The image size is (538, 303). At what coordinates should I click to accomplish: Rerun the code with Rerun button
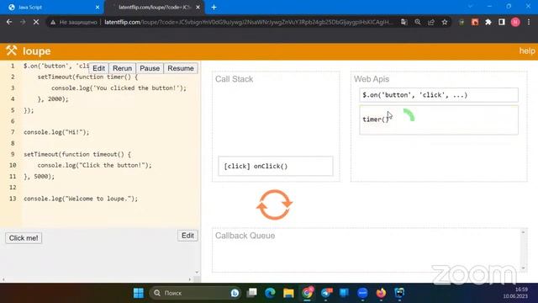click(122, 68)
